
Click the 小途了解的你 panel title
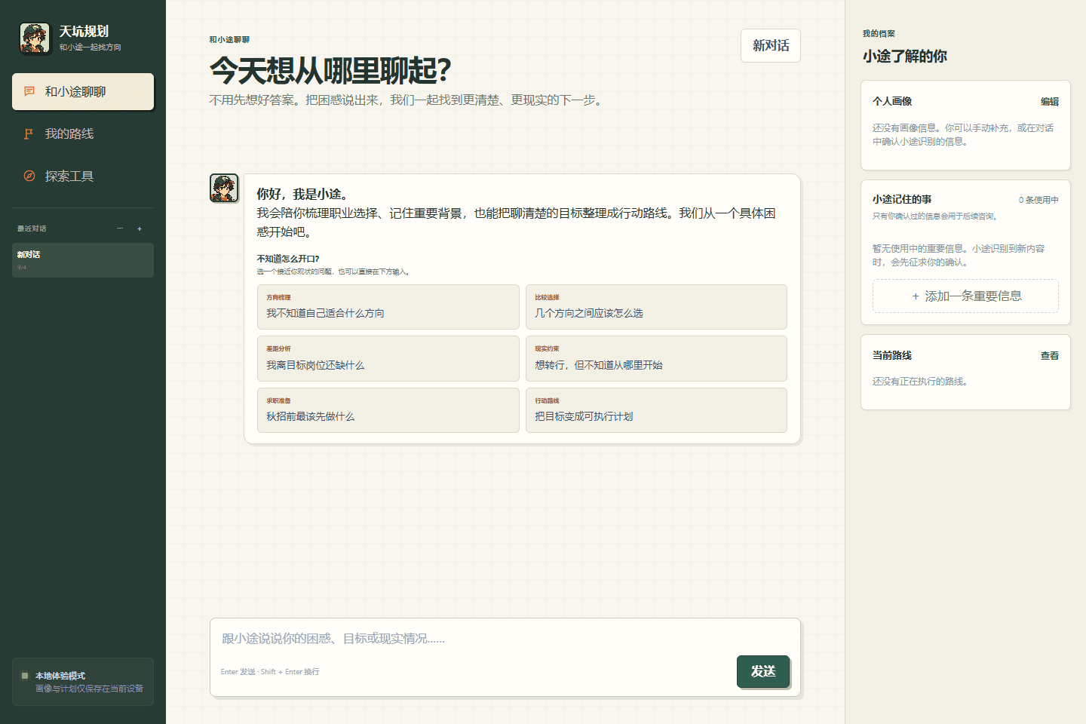pyautogui.click(x=905, y=56)
